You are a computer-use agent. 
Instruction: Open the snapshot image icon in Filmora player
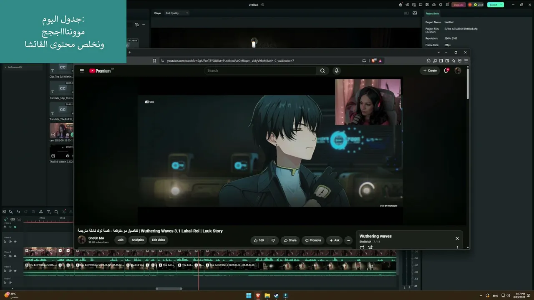coord(415,13)
